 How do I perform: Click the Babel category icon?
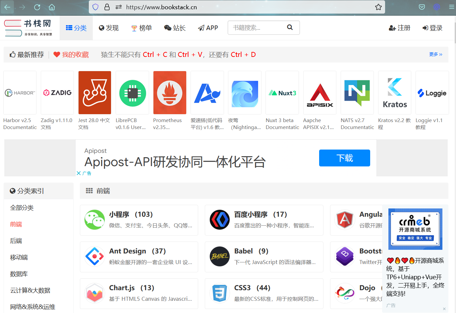(x=220, y=256)
